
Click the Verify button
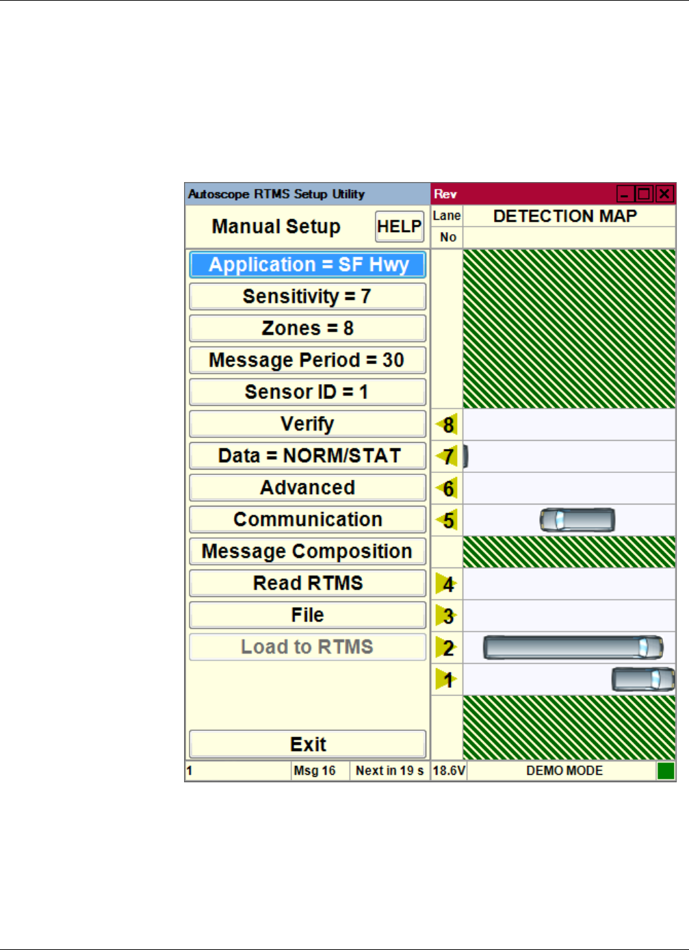coord(308,424)
